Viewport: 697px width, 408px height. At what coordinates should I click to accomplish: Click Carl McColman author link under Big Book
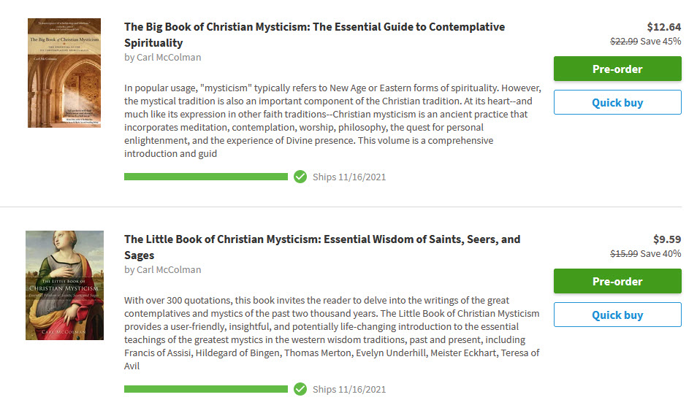(169, 57)
